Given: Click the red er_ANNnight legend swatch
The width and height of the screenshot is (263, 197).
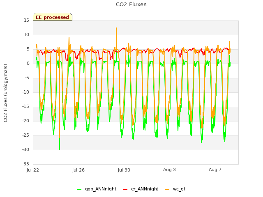Looking at the screenshot, I should 125,190.
